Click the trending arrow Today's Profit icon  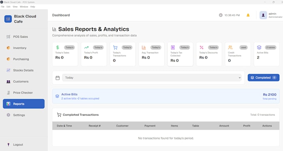pyautogui.click(x=86, y=47)
